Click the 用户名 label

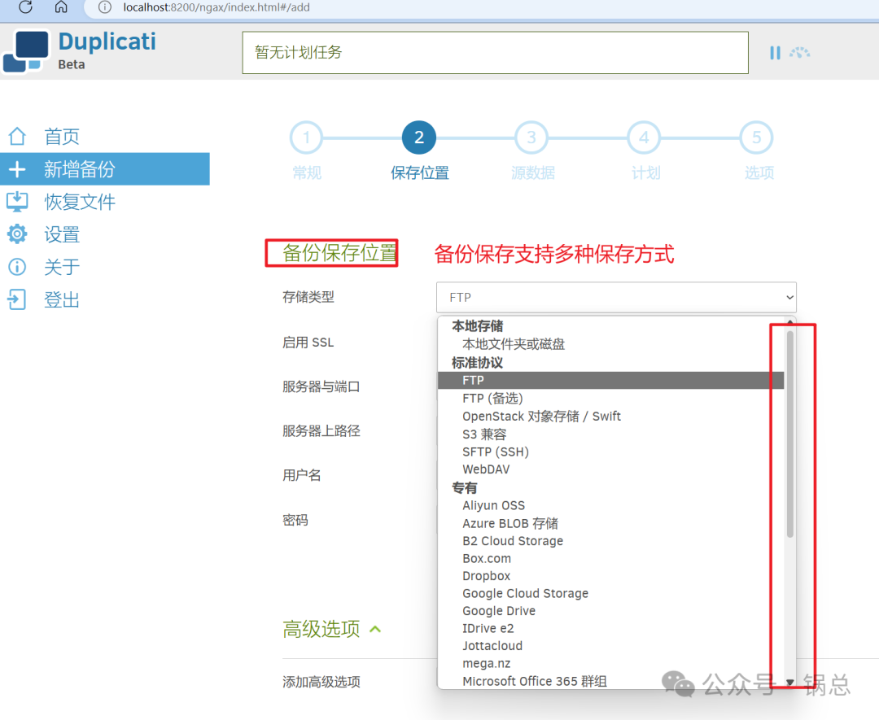click(302, 475)
